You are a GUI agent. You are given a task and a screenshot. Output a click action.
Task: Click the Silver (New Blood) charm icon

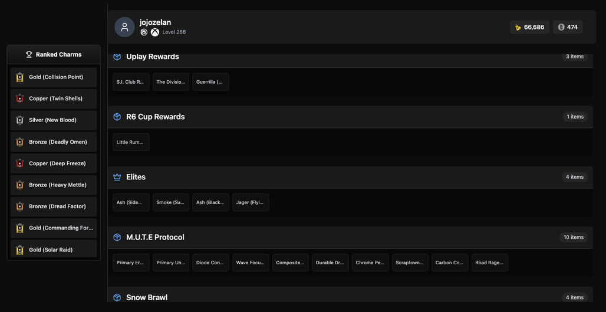[x=19, y=120]
